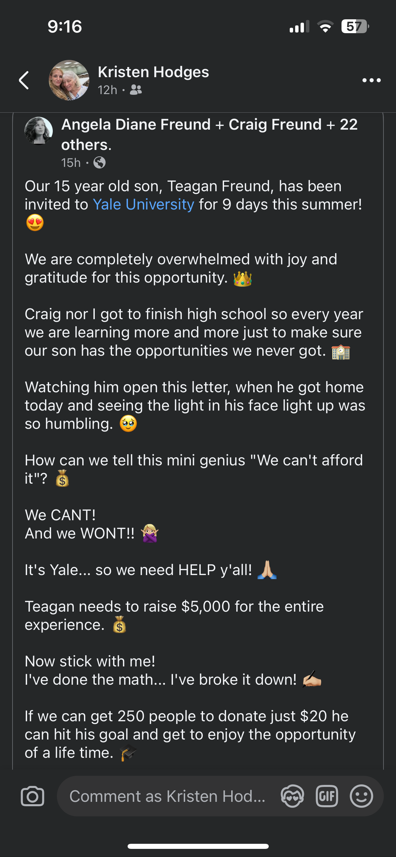
Task: Open the emoji smiley picker
Action: [x=361, y=796]
